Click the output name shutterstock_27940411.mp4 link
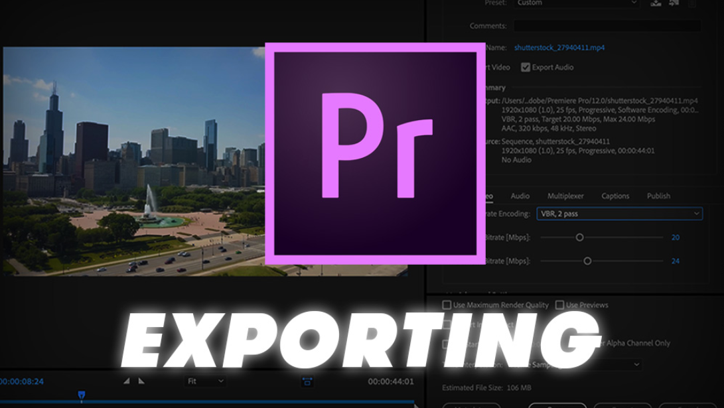The height and width of the screenshot is (408, 724). pyautogui.click(x=559, y=48)
